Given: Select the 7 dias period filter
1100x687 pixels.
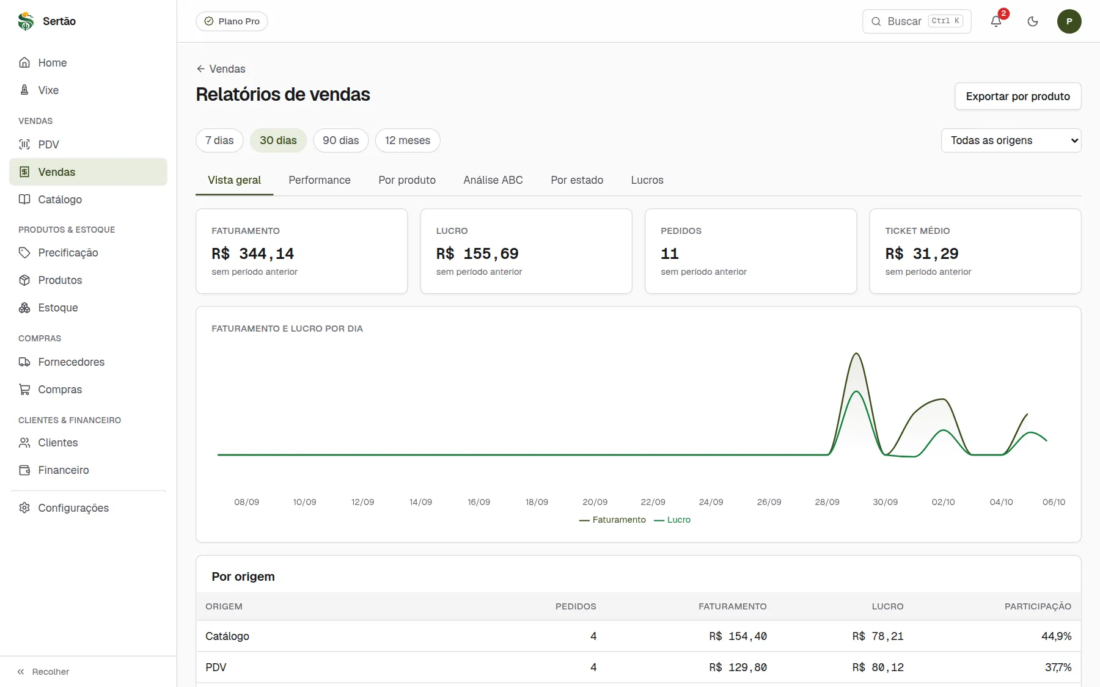Looking at the screenshot, I should pyautogui.click(x=219, y=140).
